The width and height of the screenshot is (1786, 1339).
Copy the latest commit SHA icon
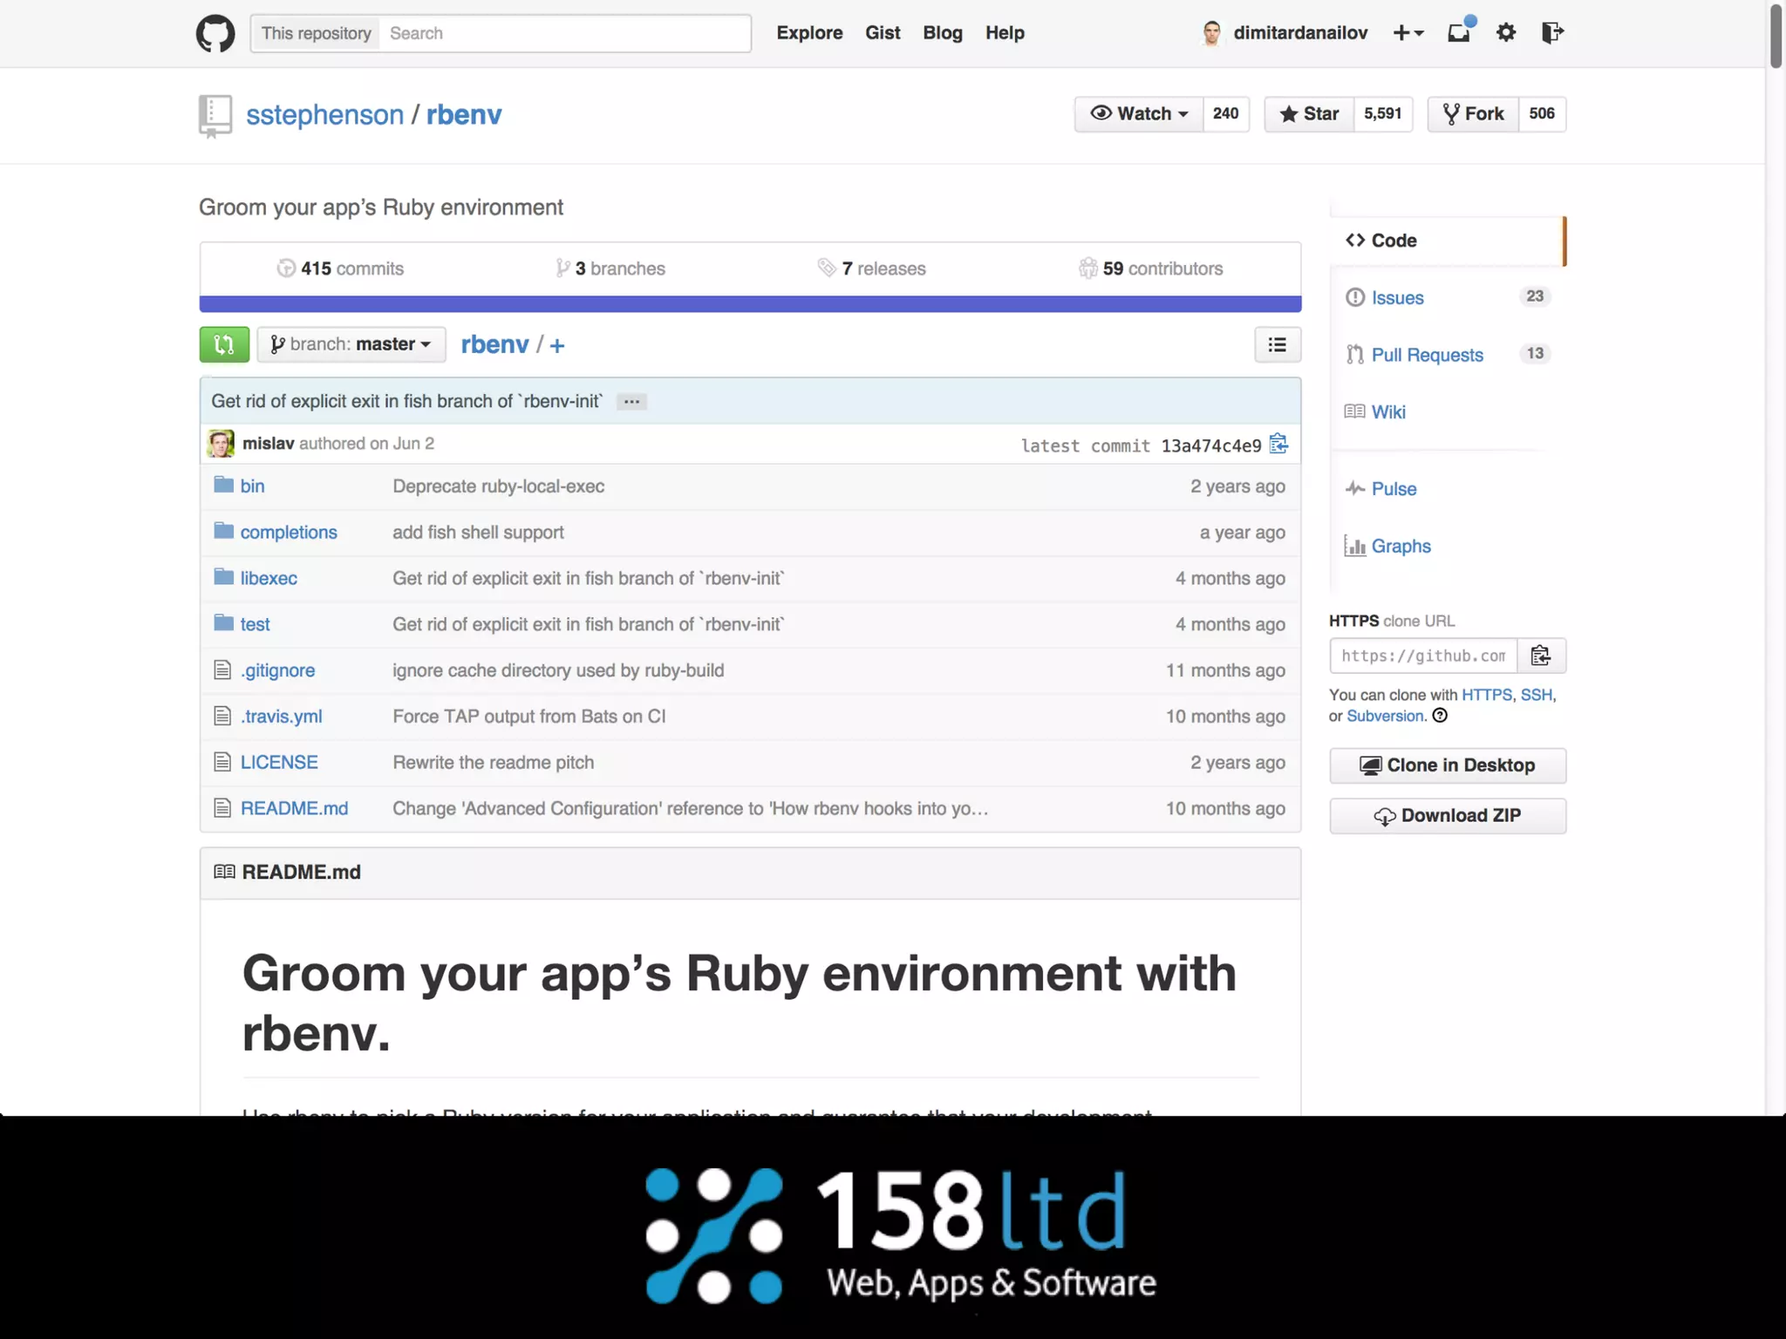click(x=1278, y=445)
